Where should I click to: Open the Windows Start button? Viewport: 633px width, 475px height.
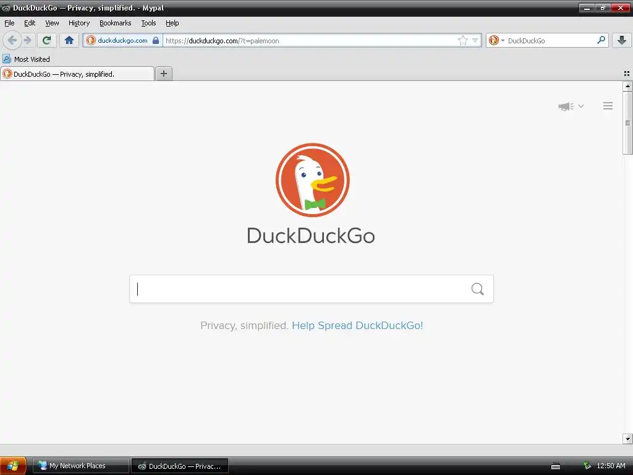coord(13,466)
